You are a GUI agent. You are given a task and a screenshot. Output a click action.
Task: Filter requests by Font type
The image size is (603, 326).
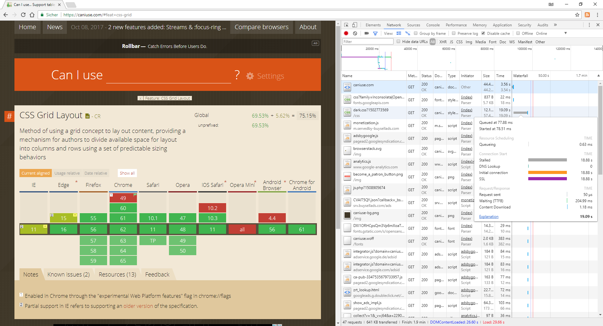[x=493, y=42]
